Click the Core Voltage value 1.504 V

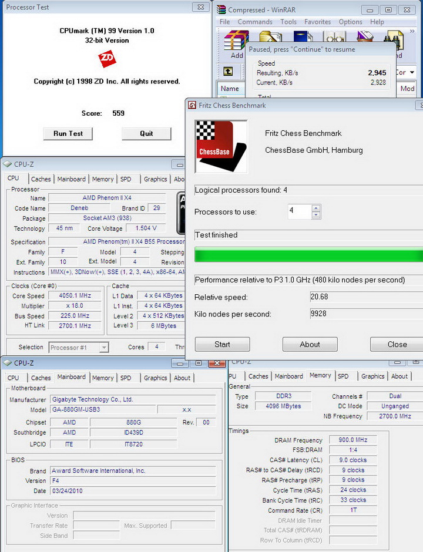(146, 228)
